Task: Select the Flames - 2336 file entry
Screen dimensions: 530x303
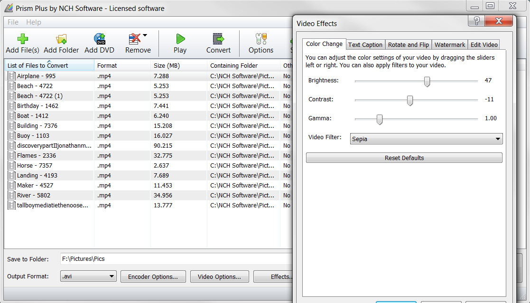Action: click(x=36, y=155)
